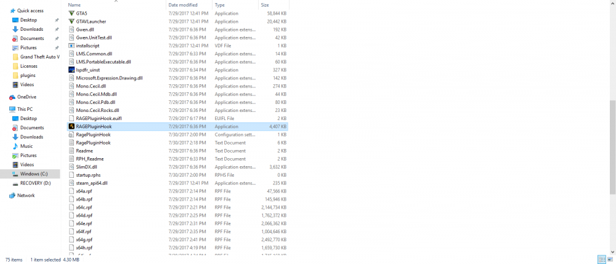Open Pictures pinned in Quick access
Screen dimensions: 616x264
coord(28,47)
